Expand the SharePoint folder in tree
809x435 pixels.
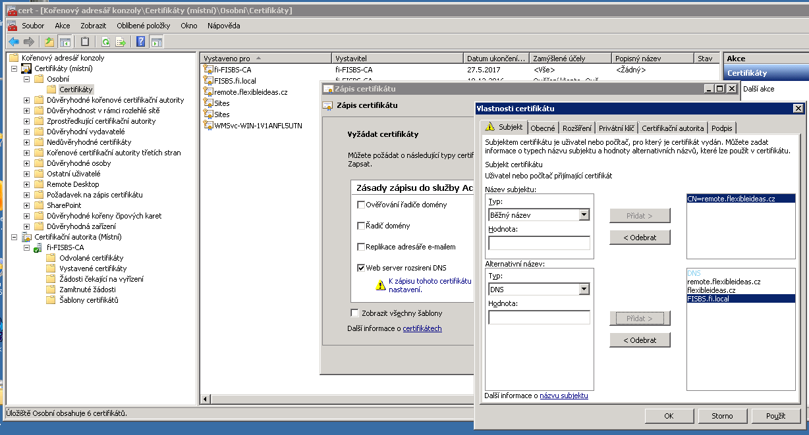(x=27, y=205)
